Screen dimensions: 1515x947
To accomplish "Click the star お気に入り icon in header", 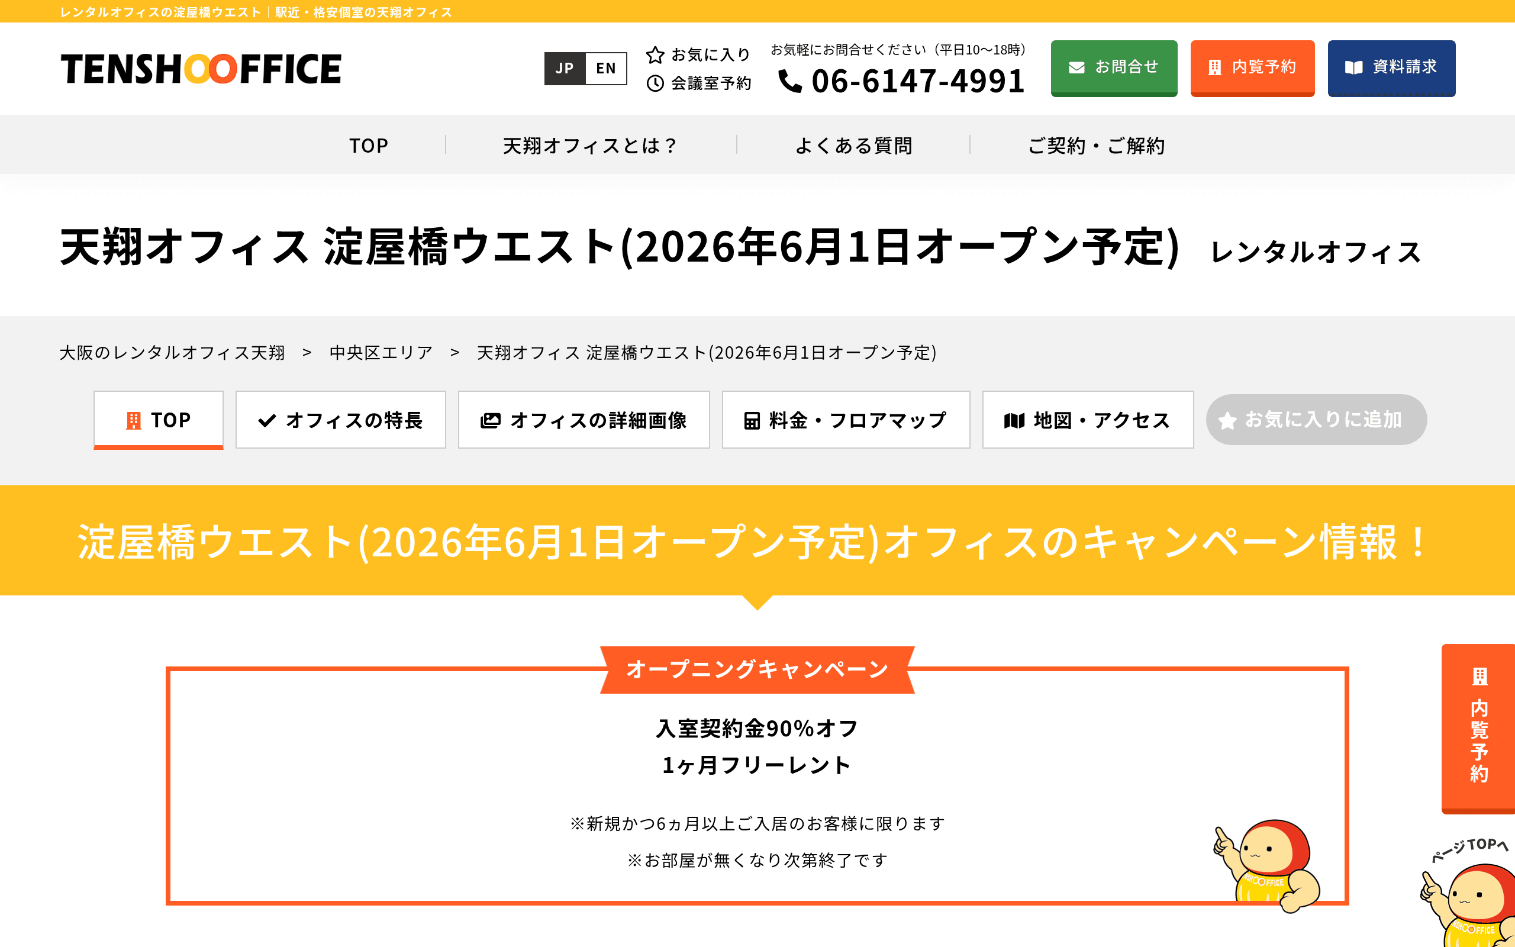I will click(x=655, y=55).
